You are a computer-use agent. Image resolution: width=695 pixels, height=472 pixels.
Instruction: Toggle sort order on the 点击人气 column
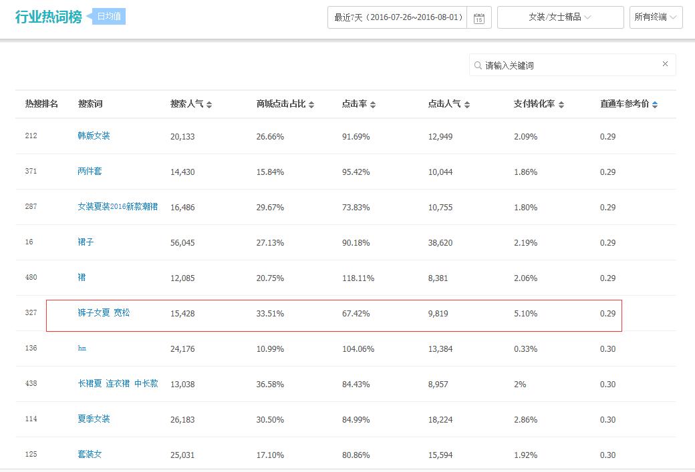(x=468, y=104)
